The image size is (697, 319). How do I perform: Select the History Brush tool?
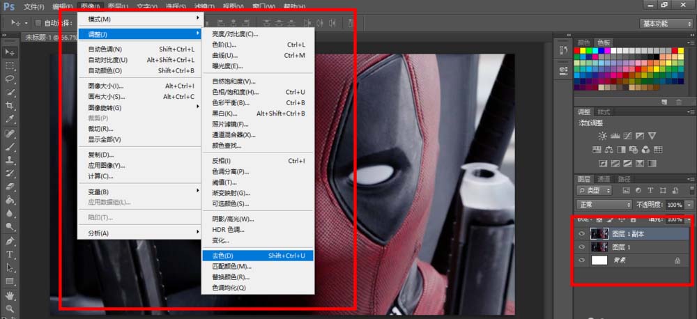coord(9,173)
